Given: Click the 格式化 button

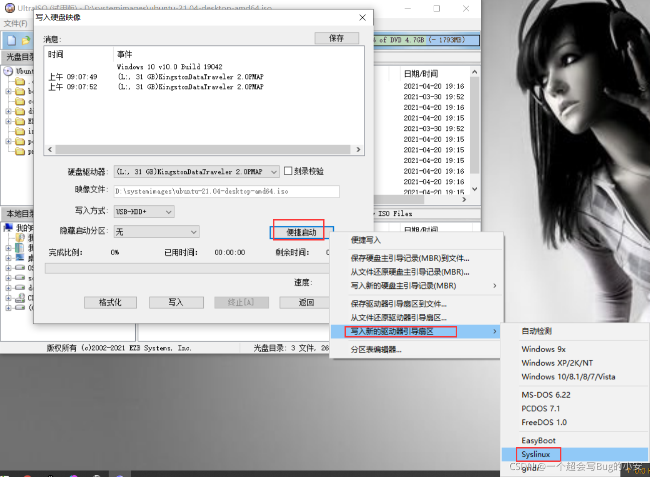Looking at the screenshot, I should (110, 302).
